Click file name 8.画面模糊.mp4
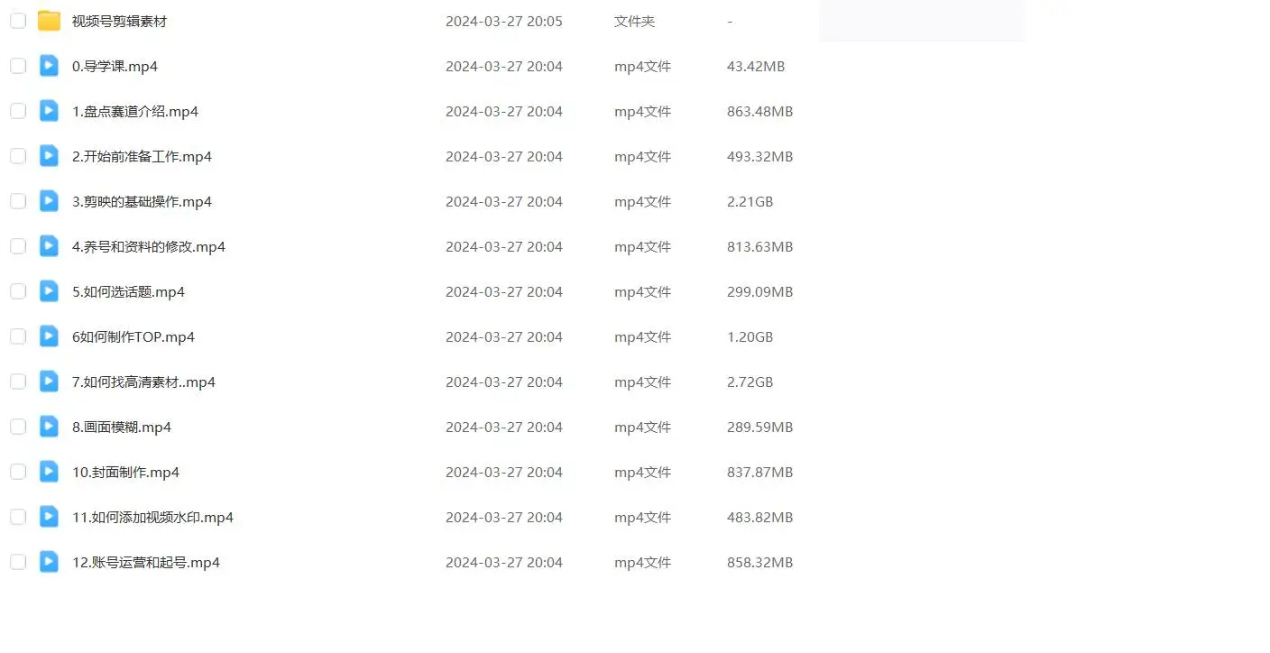Screen dimensions: 1270x653 [122, 427]
